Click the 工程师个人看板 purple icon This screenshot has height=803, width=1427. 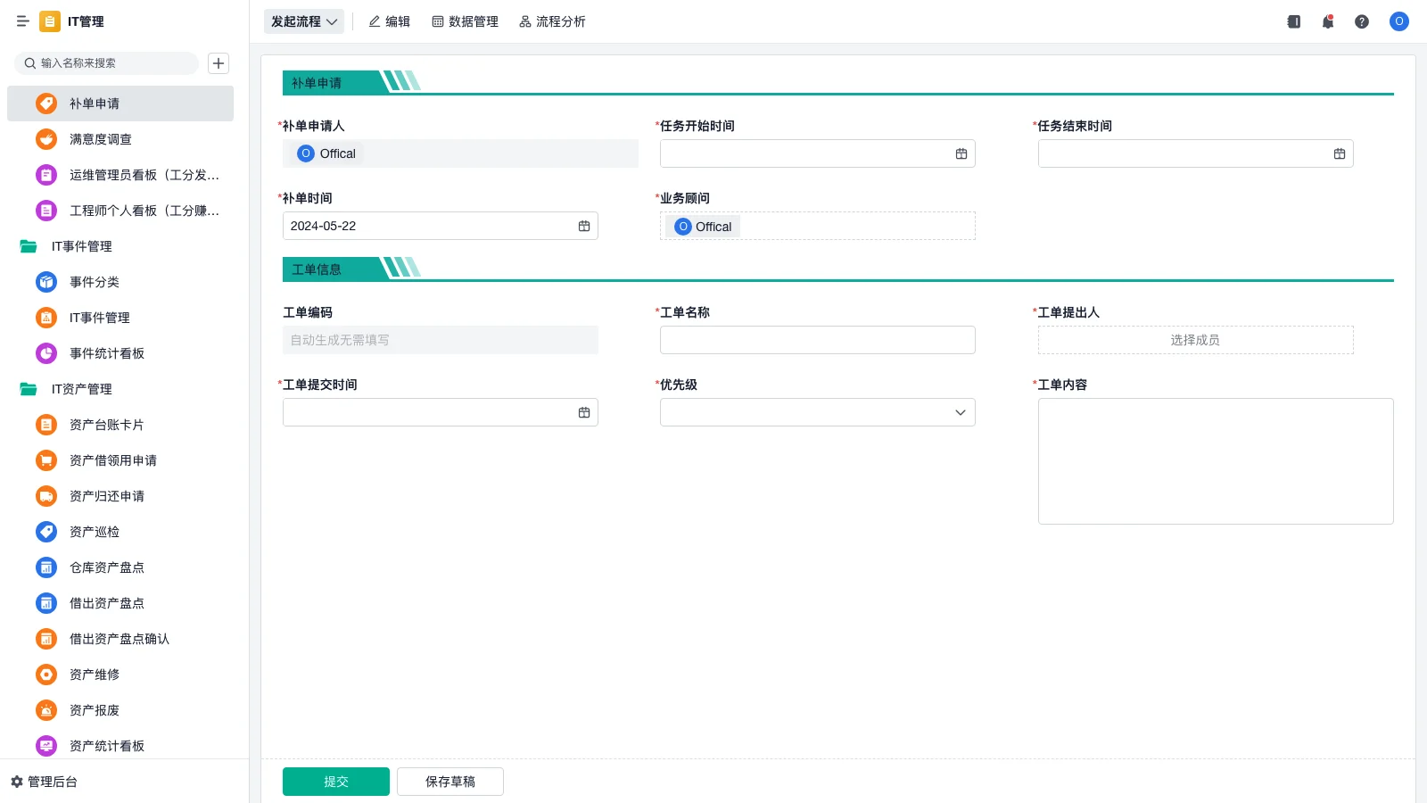[46, 211]
